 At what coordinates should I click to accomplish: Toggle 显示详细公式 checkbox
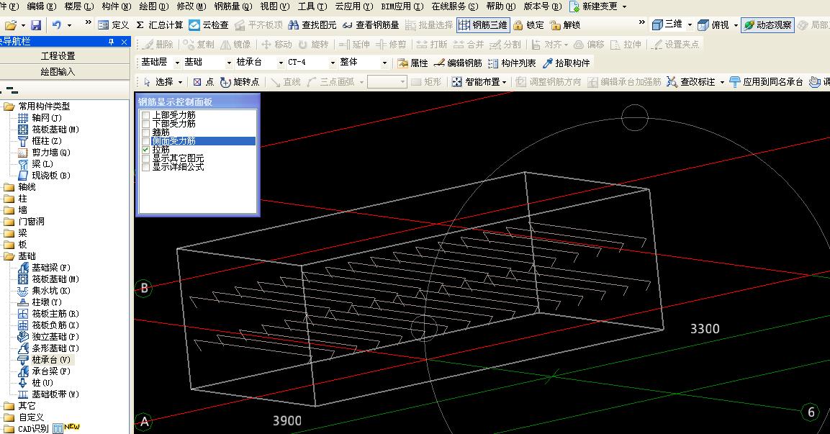(x=145, y=167)
